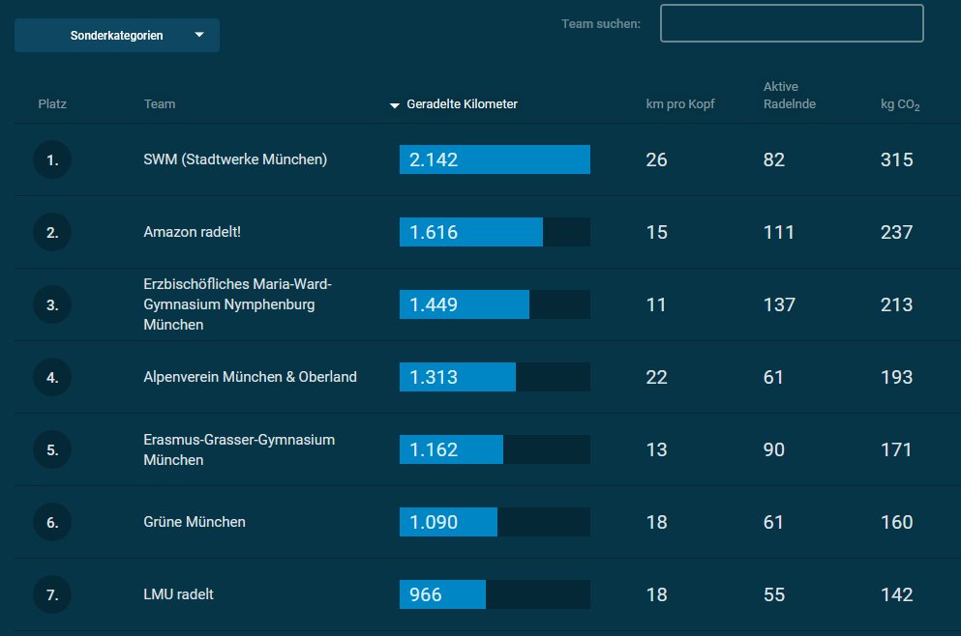The image size is (961, 636).
Task: Sort by Aktive Radelnde column
Action: pyautogui.click(x=790, y=95)
